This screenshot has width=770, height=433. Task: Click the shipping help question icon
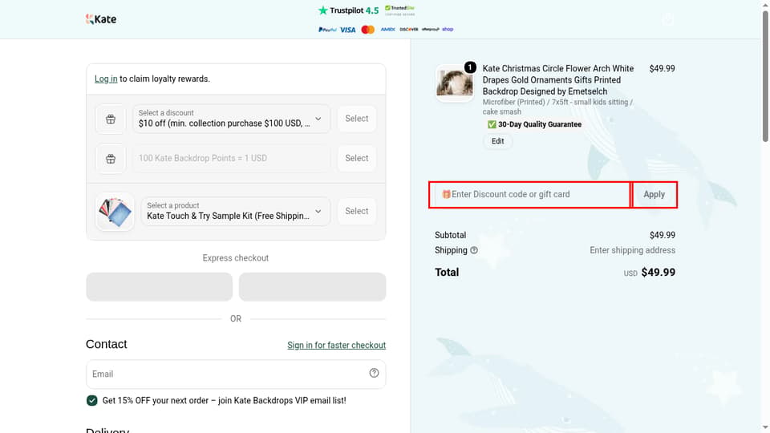474,250
